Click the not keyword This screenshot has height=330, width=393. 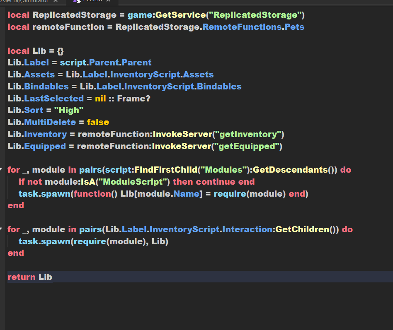(34, 182)
